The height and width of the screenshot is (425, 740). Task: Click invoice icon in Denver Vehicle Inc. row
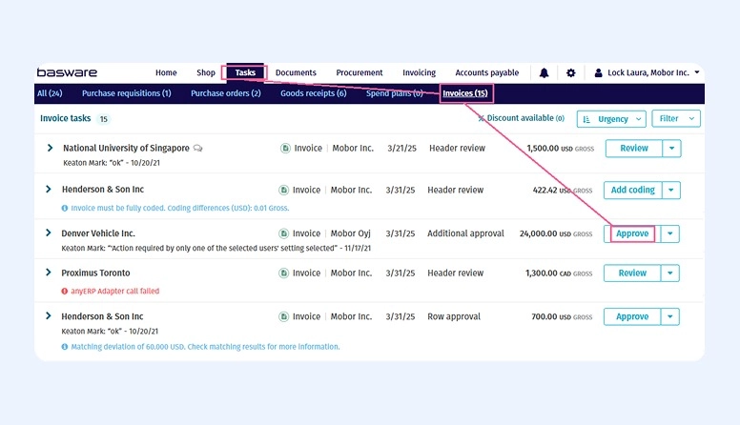[283, 233]
